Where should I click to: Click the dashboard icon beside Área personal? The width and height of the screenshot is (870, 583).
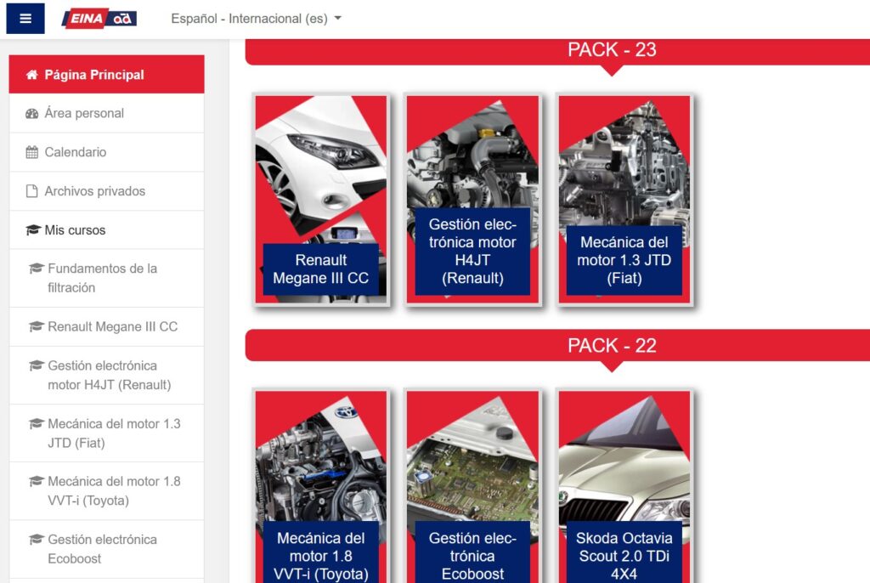(x=32, y=114)
